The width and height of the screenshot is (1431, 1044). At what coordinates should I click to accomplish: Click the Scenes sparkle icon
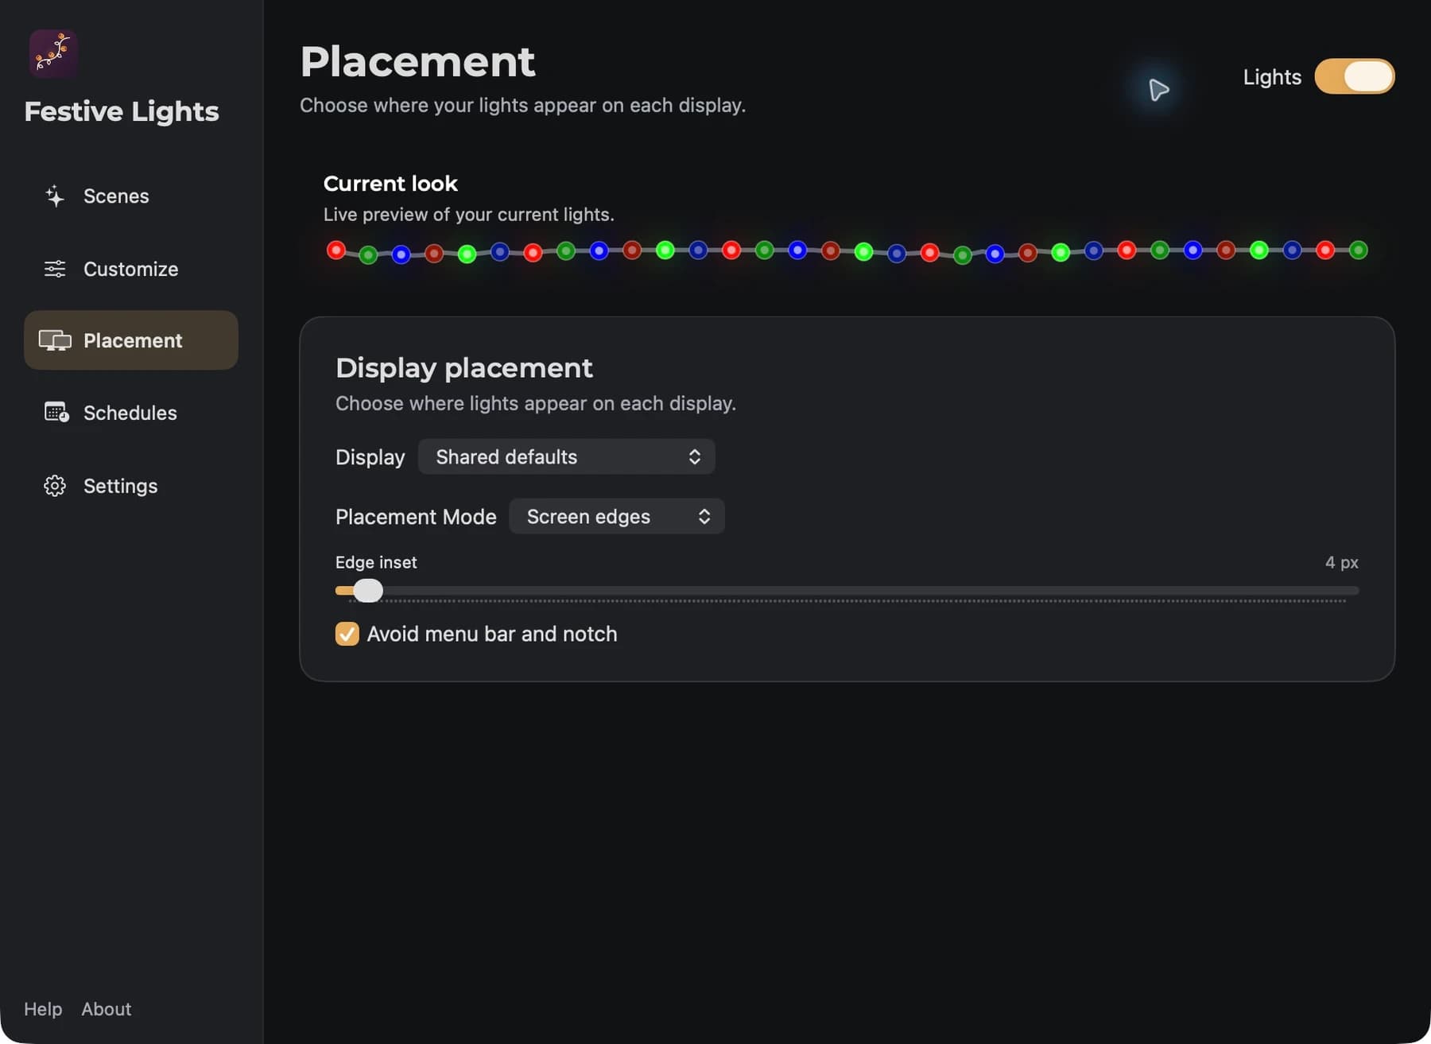[54, 196]
